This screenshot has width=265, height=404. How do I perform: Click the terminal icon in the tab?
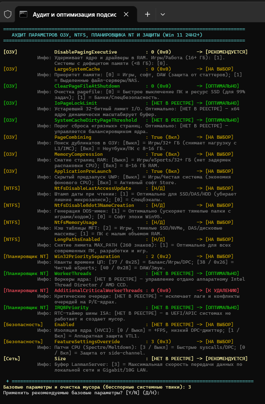click(24, 15)
